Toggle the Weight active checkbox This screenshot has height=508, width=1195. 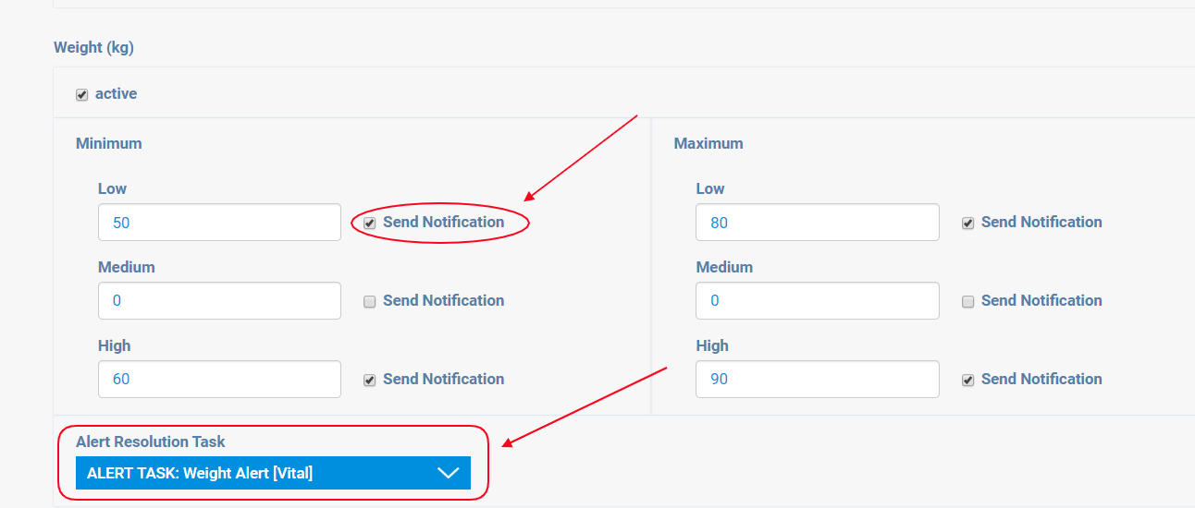click(x=82, y=94)
